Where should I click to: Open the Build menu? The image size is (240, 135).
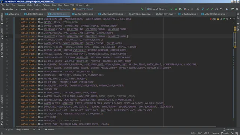tap(54, 5)
